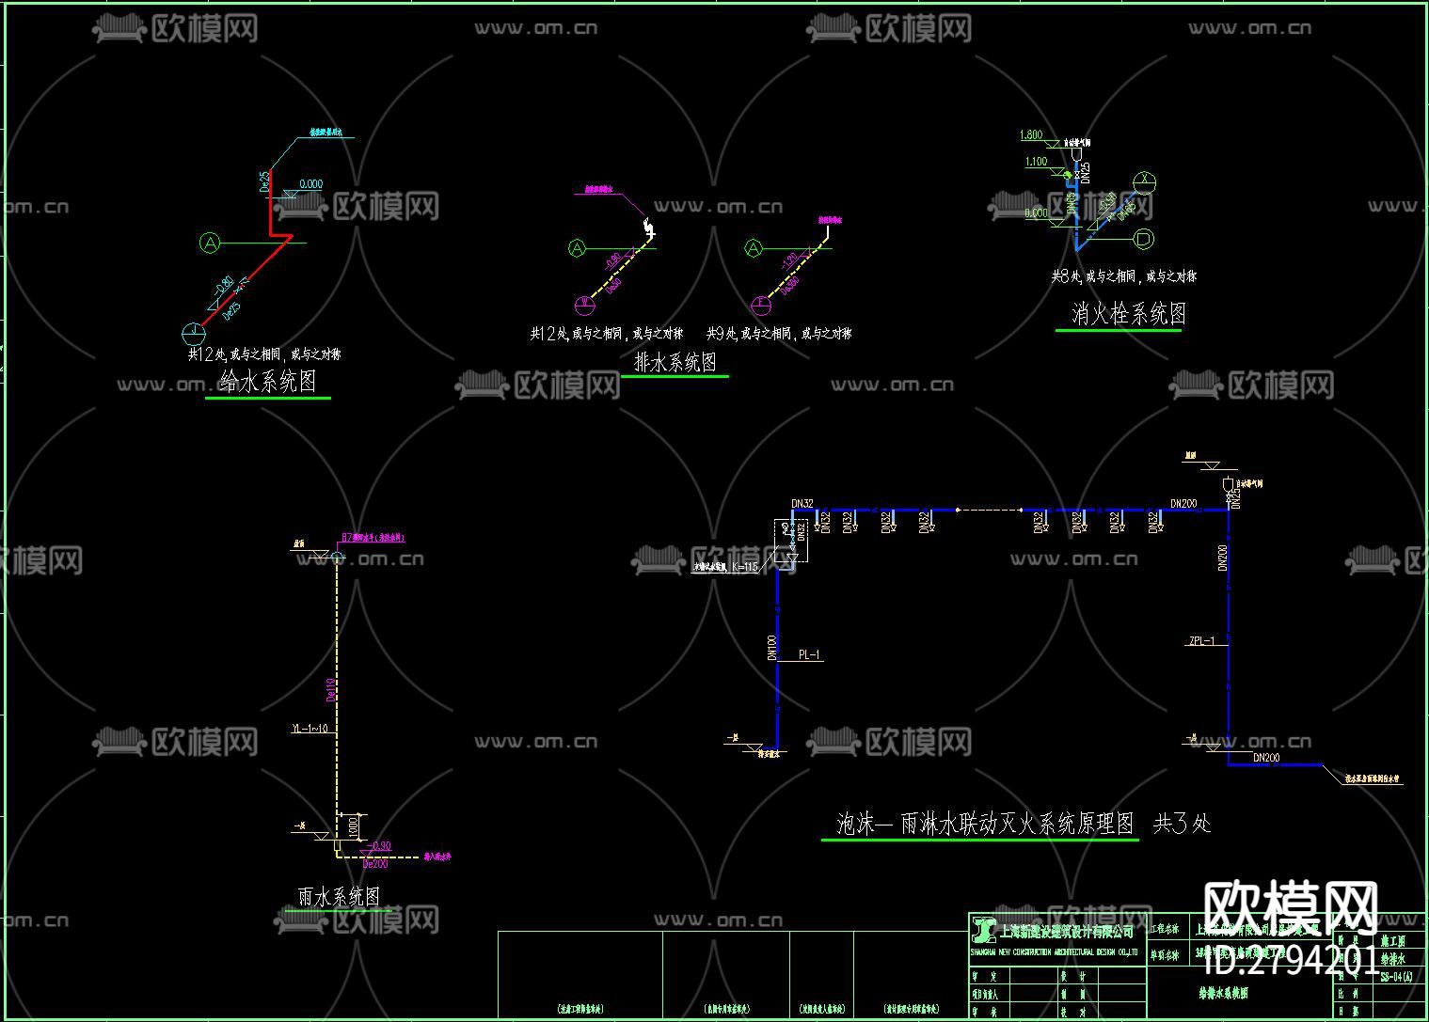Select SHANGHAI NEW CONSTRUCTION ARCHITECTURAL DESIGN text
Image resolution: width=1429 pixels, height=1022 pixels.
[1055, 951]
